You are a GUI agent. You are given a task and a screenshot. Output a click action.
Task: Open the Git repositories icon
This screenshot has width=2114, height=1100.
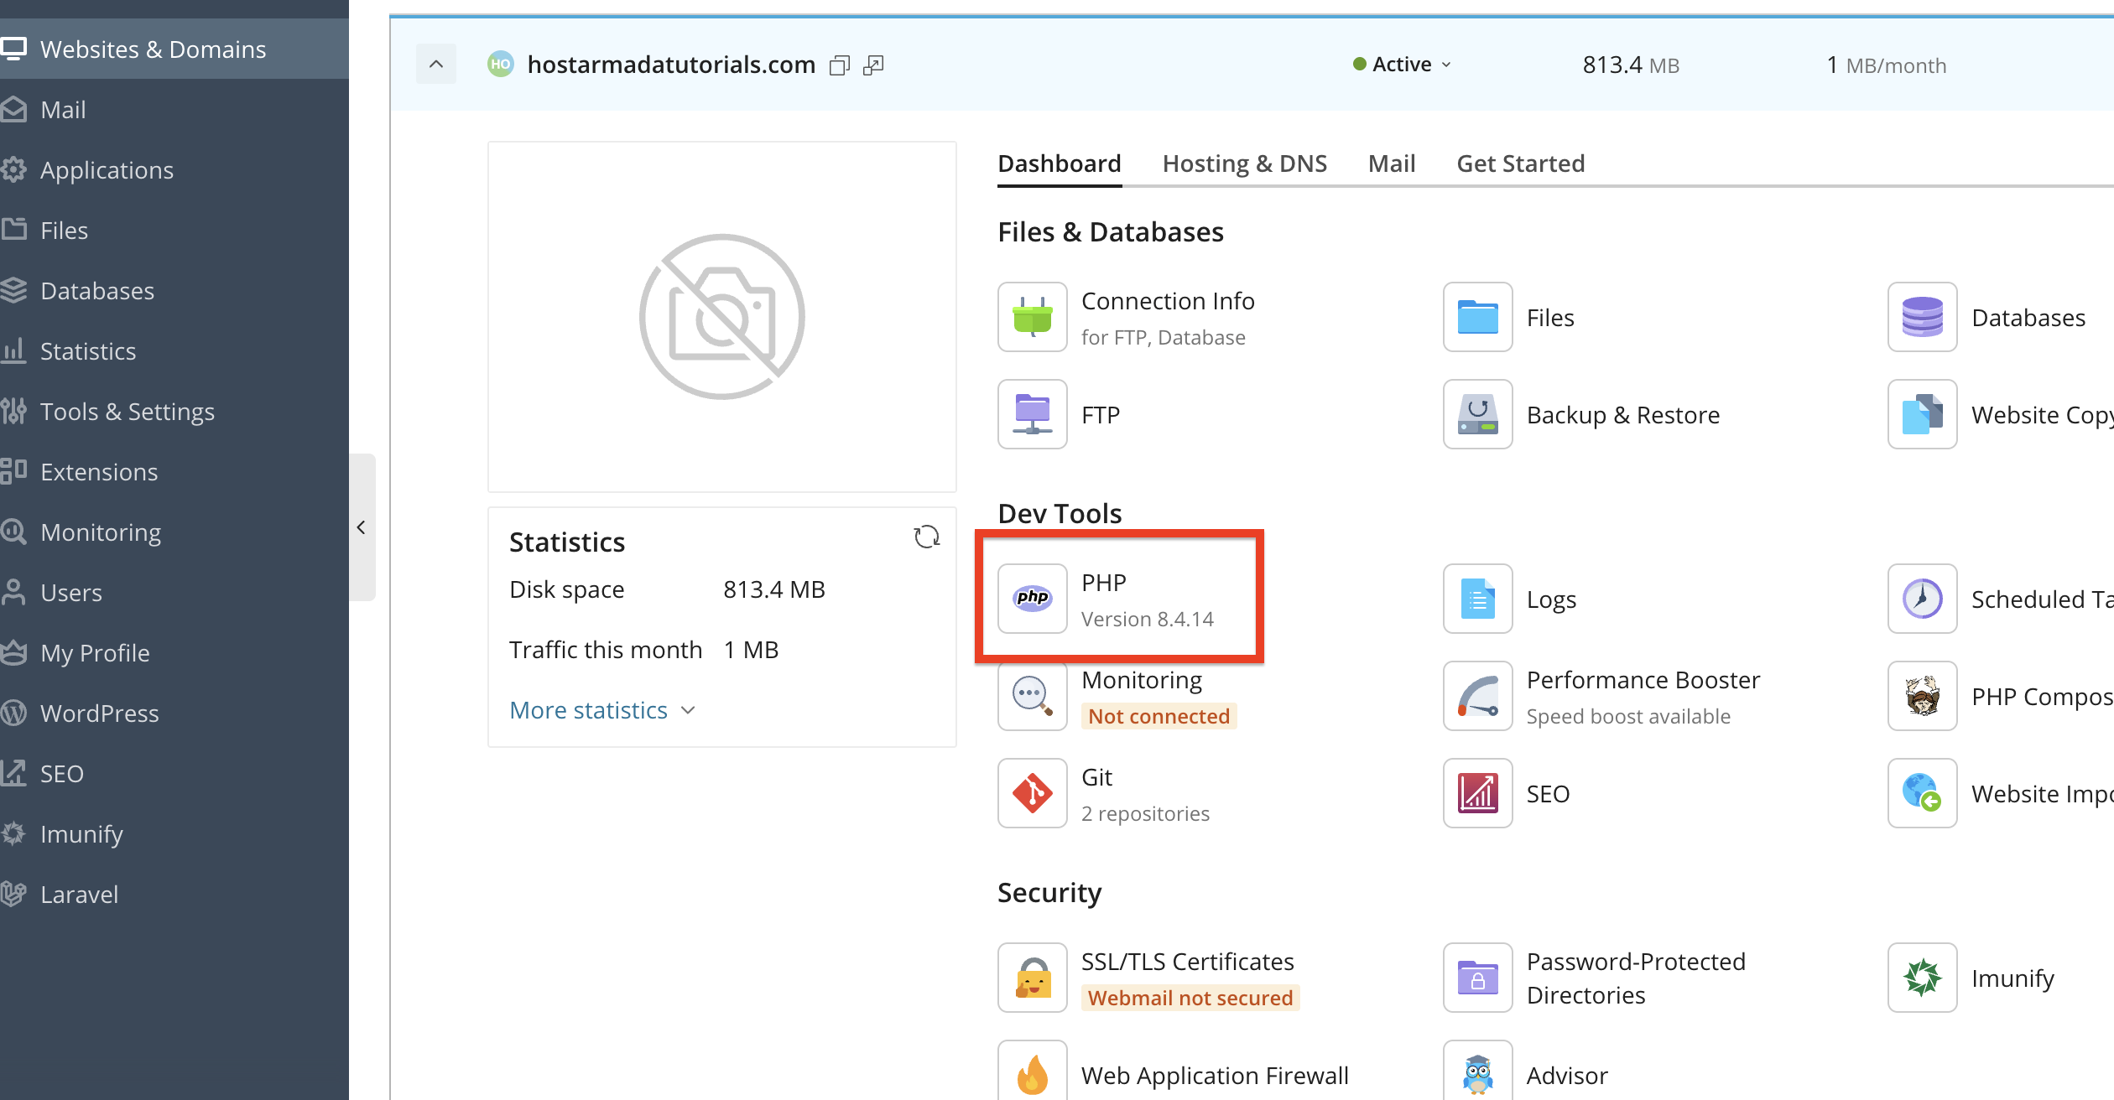click(x=1032, y=793)
